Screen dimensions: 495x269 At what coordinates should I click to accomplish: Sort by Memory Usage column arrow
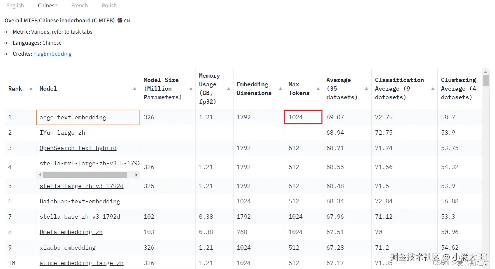tap(229, 89)
